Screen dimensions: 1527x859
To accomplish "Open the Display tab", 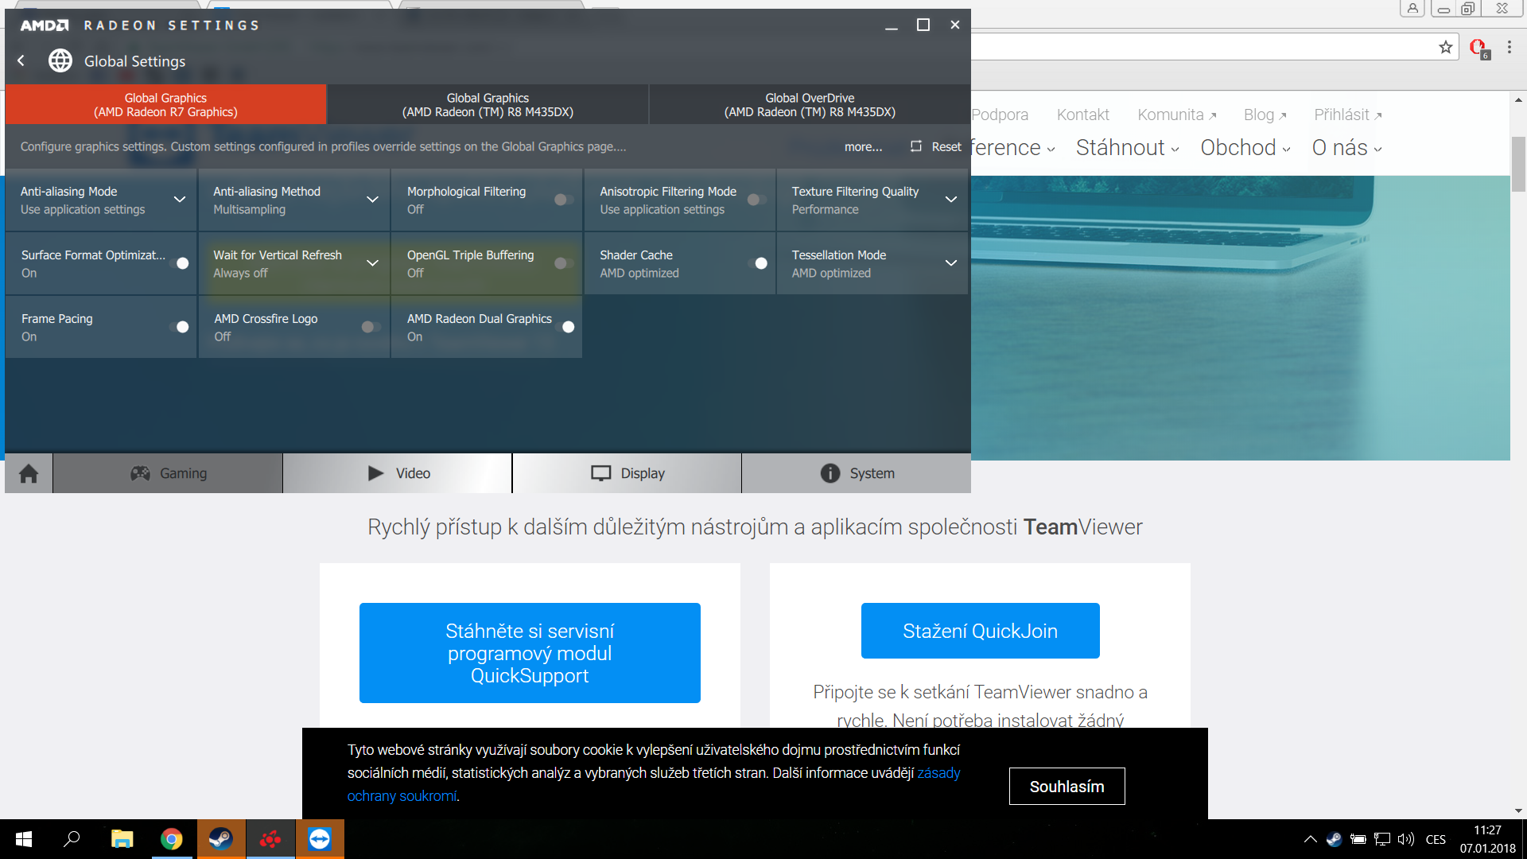I will (x=628, y=473).
